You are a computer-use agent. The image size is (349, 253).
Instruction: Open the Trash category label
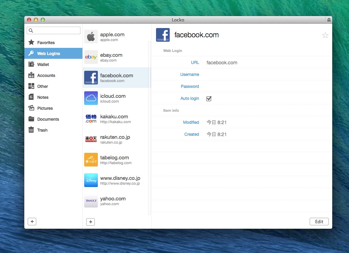pyautogui.click(x=42, y=130)
